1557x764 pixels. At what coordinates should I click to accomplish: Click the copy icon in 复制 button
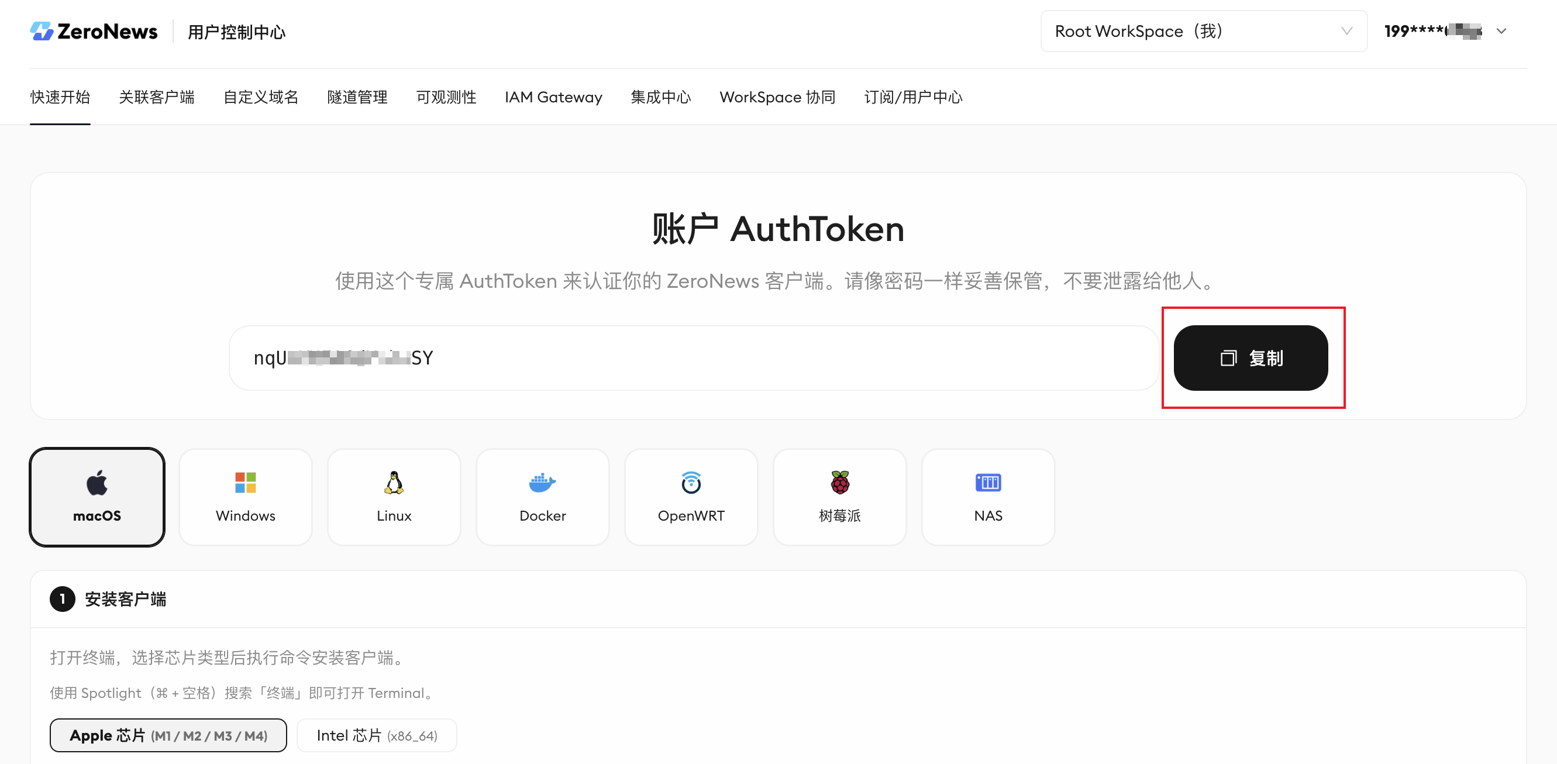click(x=1228, y=359)
